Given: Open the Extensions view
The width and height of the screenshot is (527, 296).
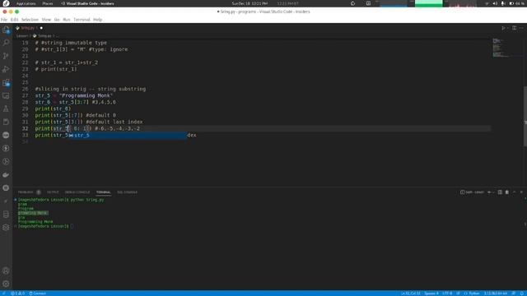Looking at the screenshot, I should [x=6, y=82].
